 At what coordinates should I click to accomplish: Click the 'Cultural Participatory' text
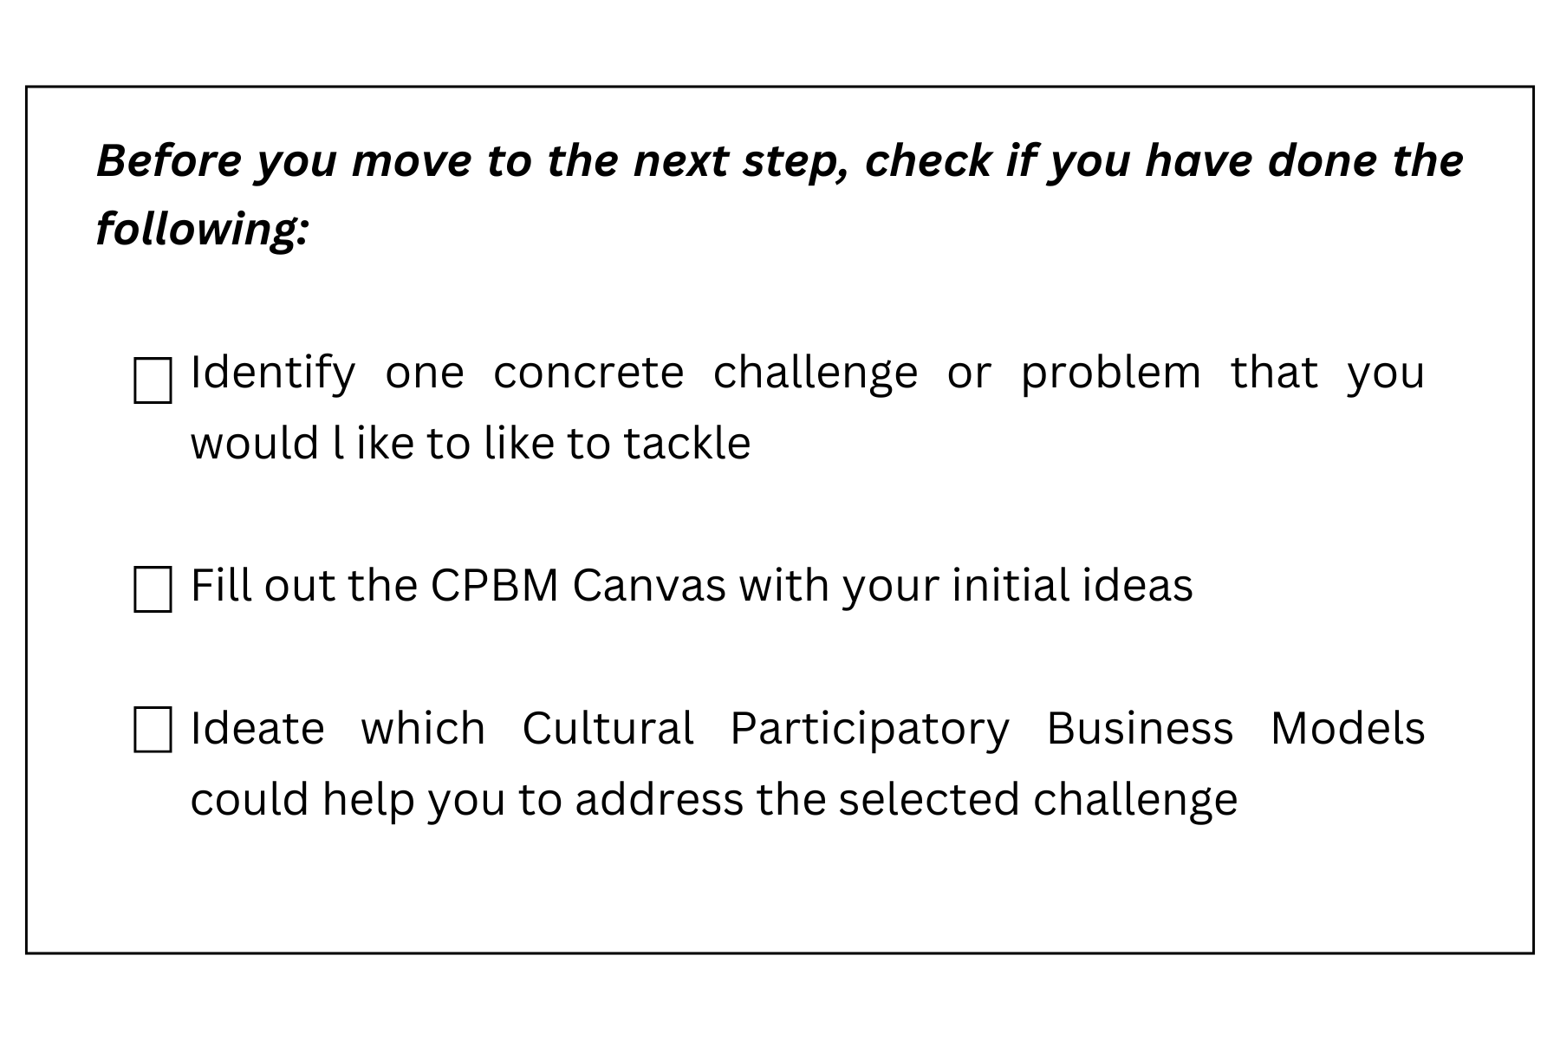click(x=765, y=729)
